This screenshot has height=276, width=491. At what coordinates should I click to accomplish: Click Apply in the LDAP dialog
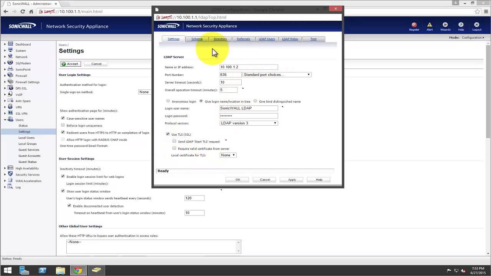coord(292,179)
